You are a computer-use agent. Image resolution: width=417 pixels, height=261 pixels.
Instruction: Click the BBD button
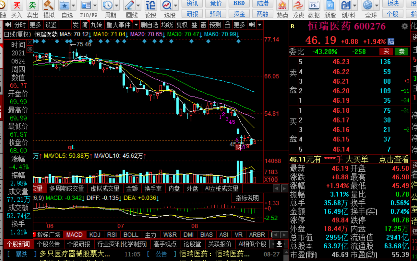point(239,4)
